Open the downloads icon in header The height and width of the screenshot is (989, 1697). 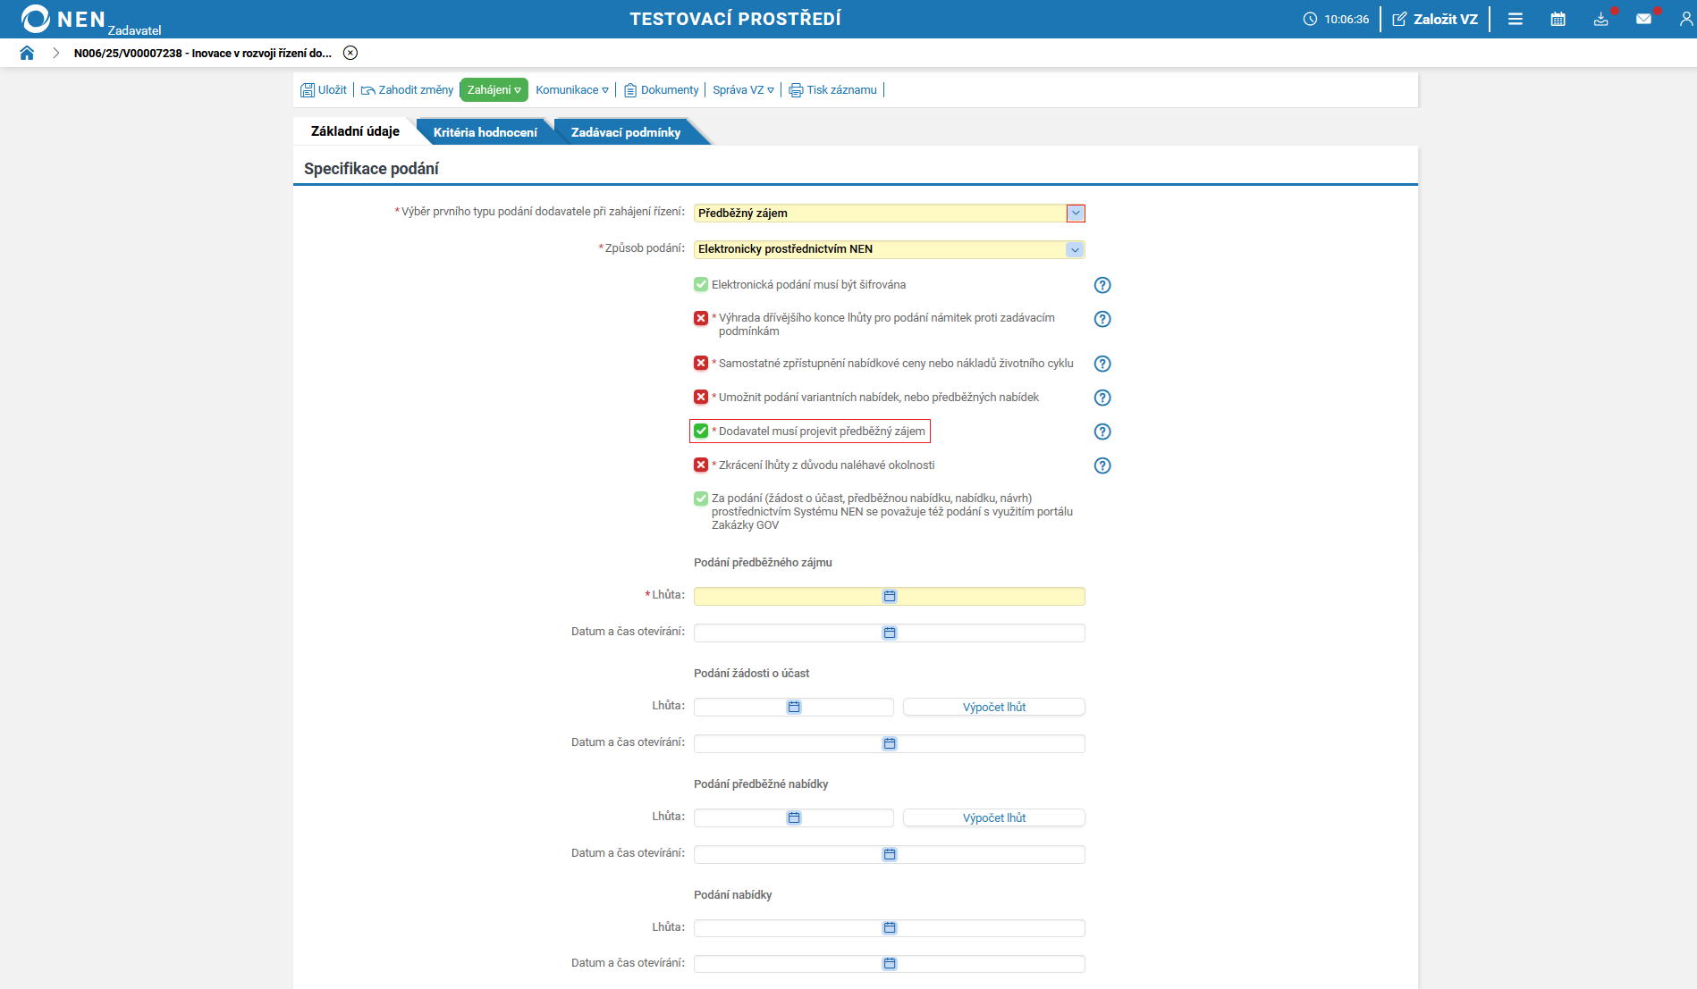[x=1601, y=19]
